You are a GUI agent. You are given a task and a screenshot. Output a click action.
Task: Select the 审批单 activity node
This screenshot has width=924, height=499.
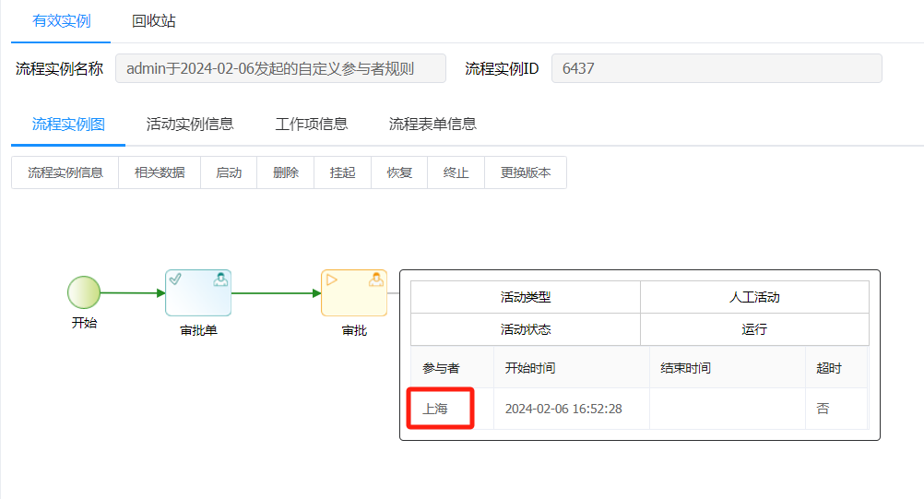pyautogui.click(x=198, y=293)
